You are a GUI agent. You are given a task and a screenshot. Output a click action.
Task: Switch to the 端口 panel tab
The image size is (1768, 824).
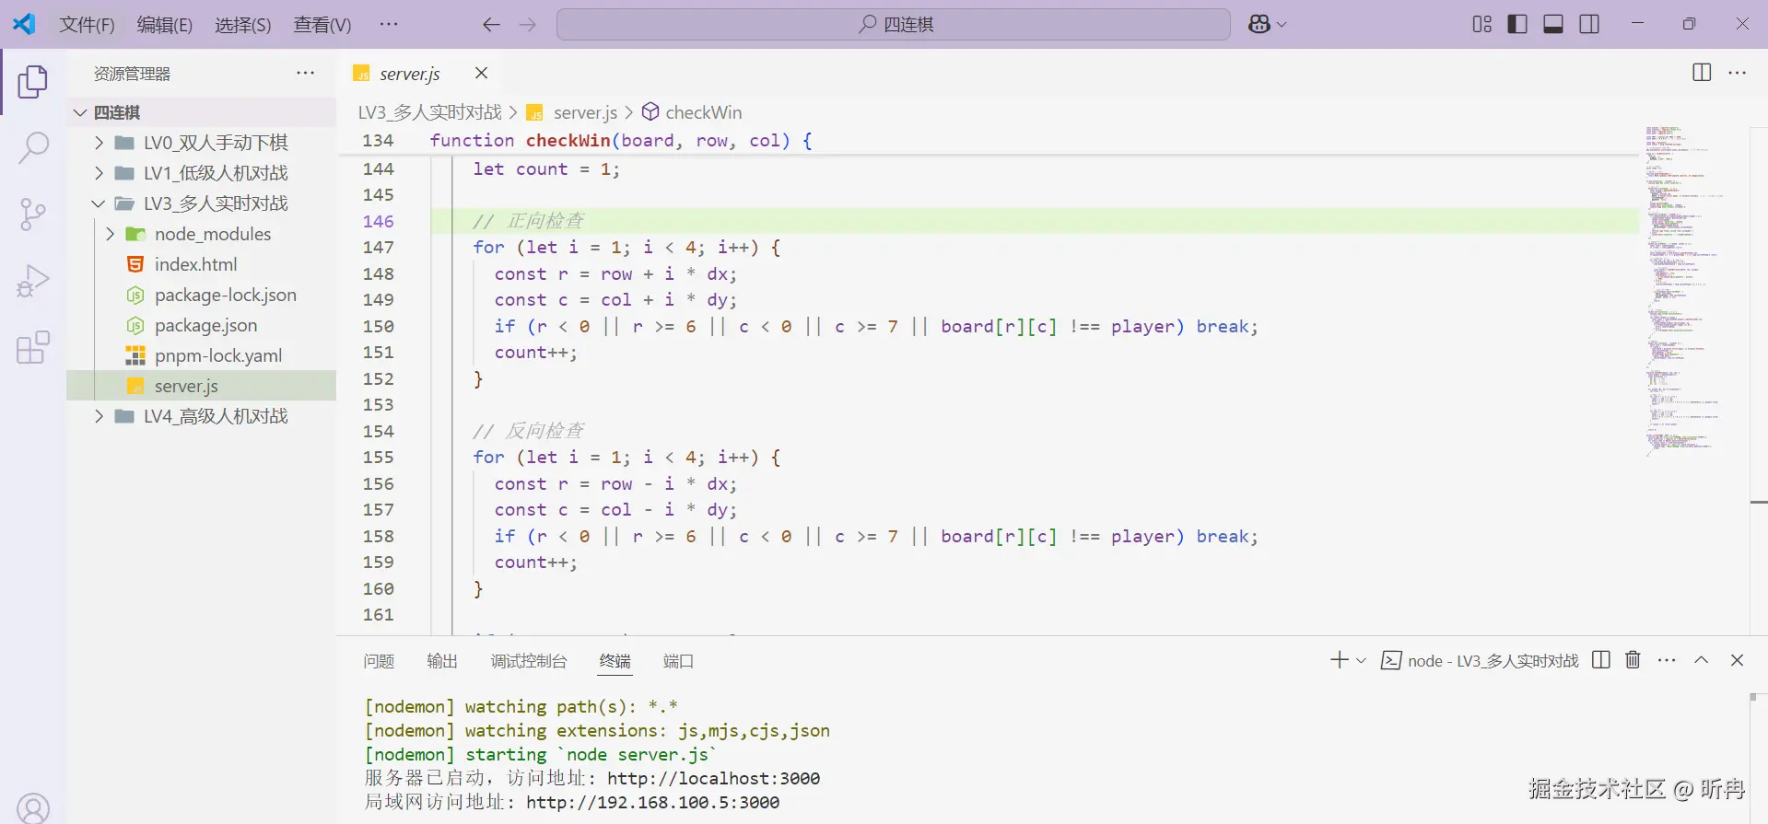[x=678, y=661]
